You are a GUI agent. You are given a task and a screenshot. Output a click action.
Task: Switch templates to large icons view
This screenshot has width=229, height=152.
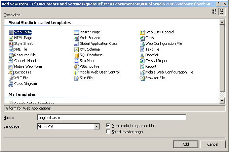(x=215, y=11)
